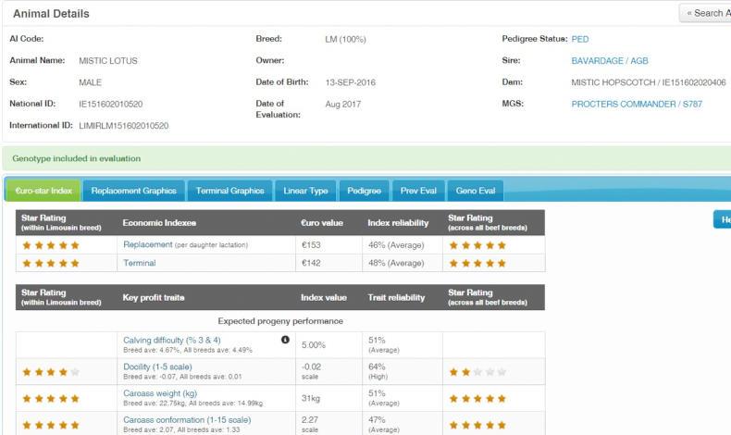
Task: Click the calving difficulty info icon
Action: point(285,341)
